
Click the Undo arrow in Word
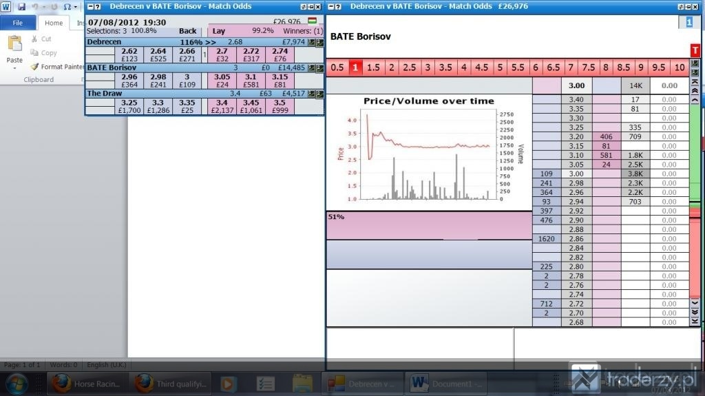35,7
